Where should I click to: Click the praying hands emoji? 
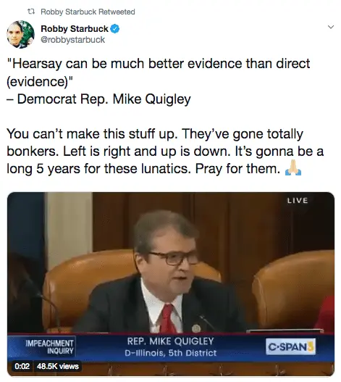coord(293,168)
